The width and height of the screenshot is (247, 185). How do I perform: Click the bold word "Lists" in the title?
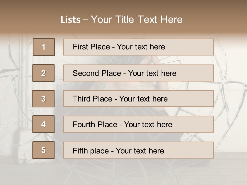(70, 20)
